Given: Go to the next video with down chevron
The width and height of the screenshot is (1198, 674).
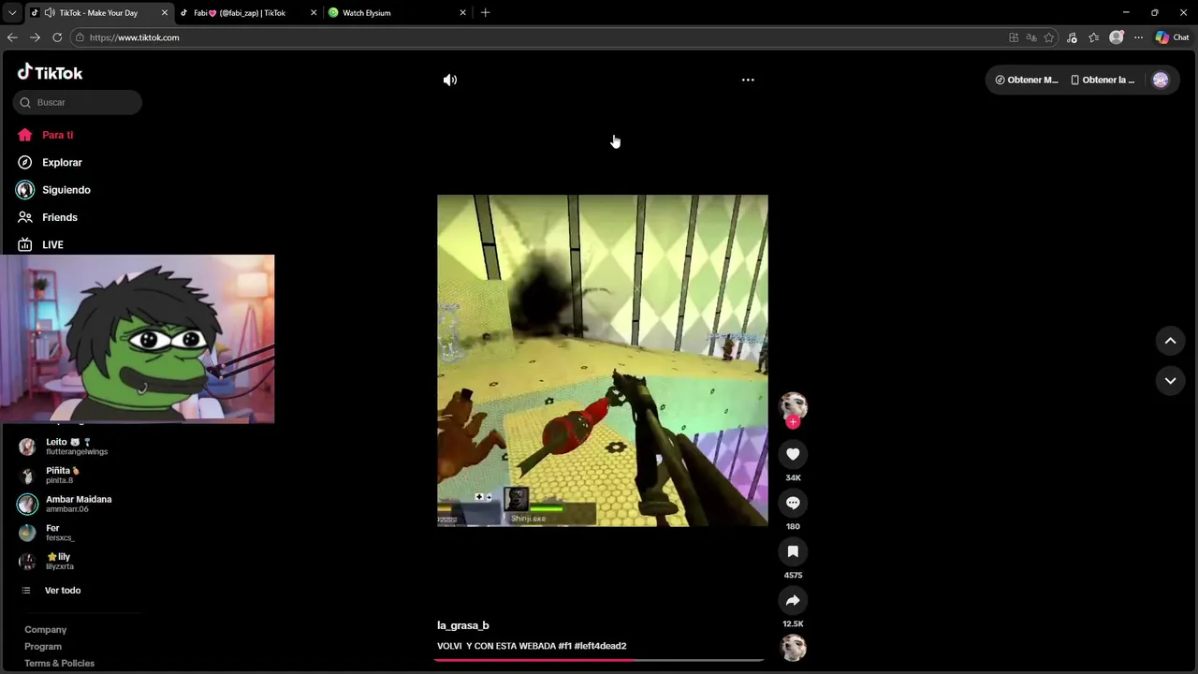Looking at the screenshot, I should [1170, 381].
